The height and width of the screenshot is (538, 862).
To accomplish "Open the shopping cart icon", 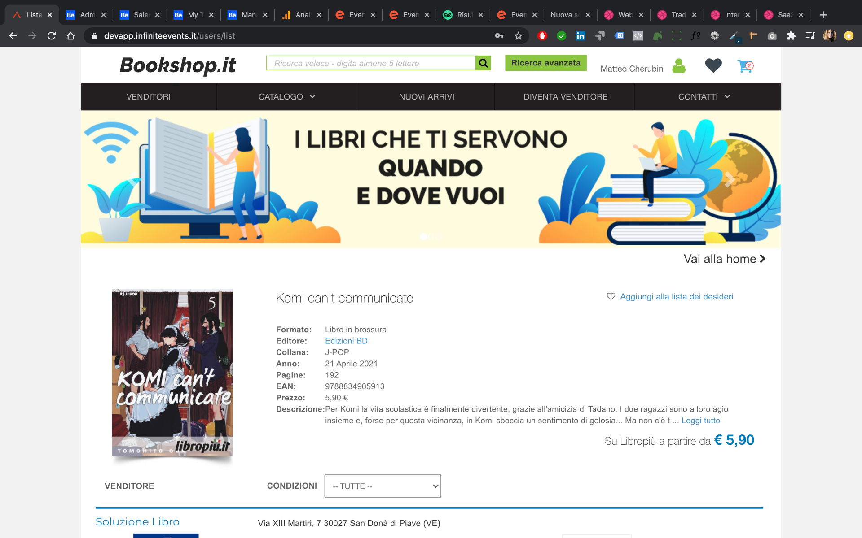I will tap(745, 66).
